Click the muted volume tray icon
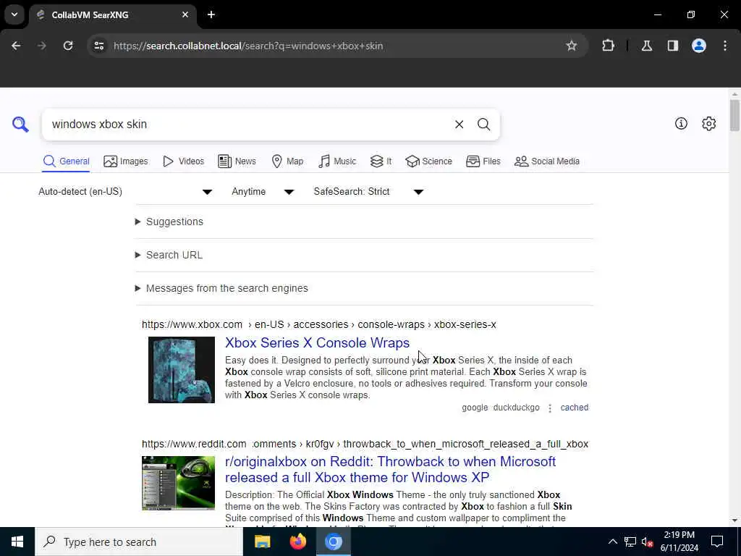Viewport: 741px width, 556px height. 647,542
